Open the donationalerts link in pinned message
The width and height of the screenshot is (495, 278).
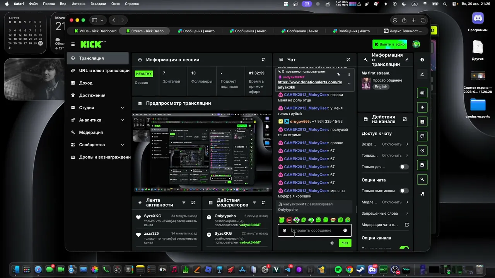point(310,85)
